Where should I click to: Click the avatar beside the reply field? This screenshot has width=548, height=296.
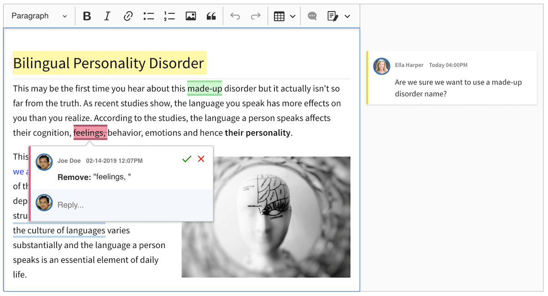click(x=44, y=203)
